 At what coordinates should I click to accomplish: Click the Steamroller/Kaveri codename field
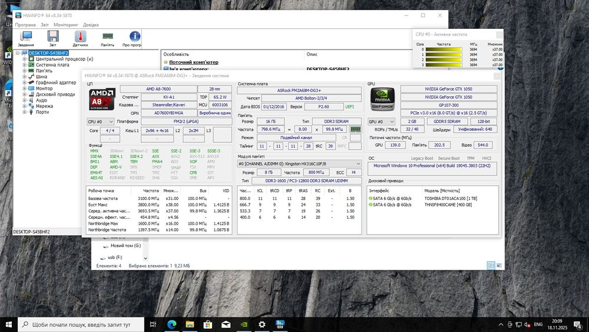168,105
